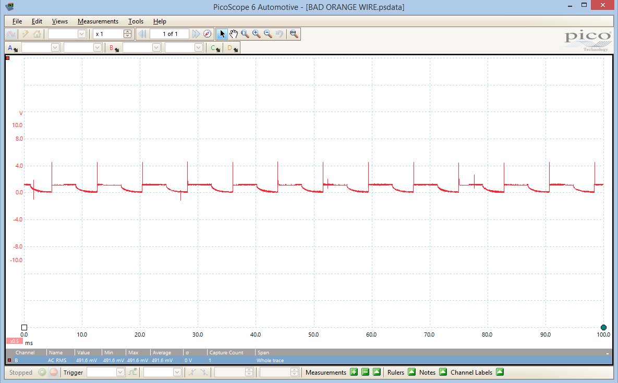Click the zoom to full view 100 icon
The height and width of the screenshot is (383, 618).
(294, 34)
